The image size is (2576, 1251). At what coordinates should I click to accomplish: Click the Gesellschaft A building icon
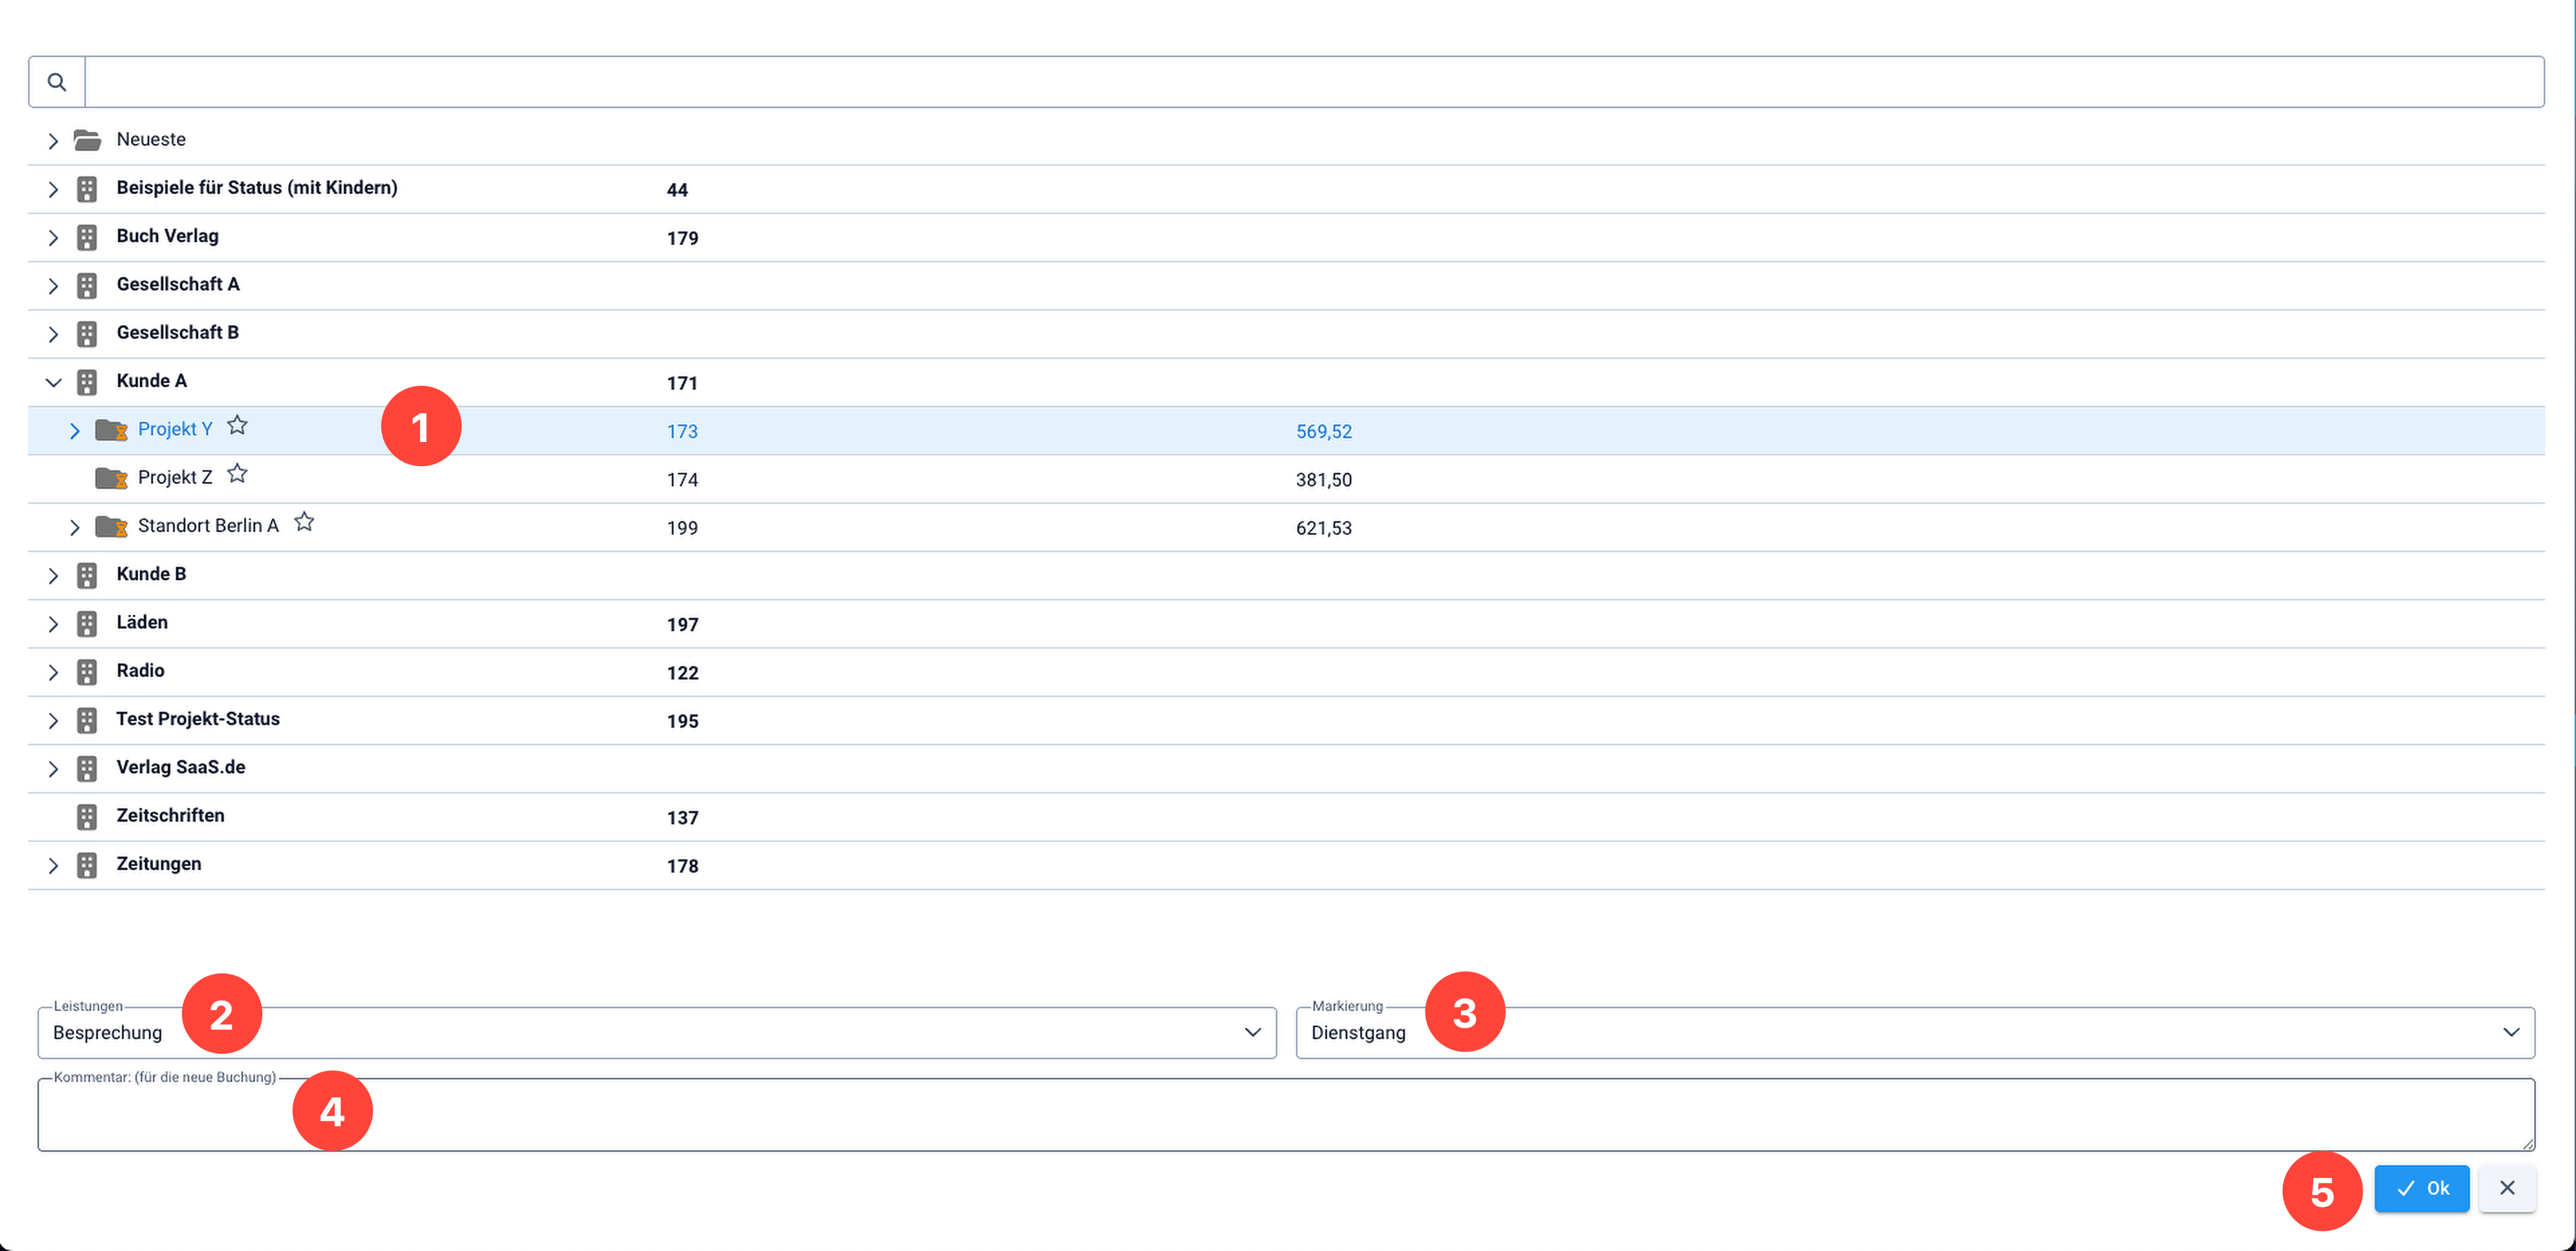[87, 285]
